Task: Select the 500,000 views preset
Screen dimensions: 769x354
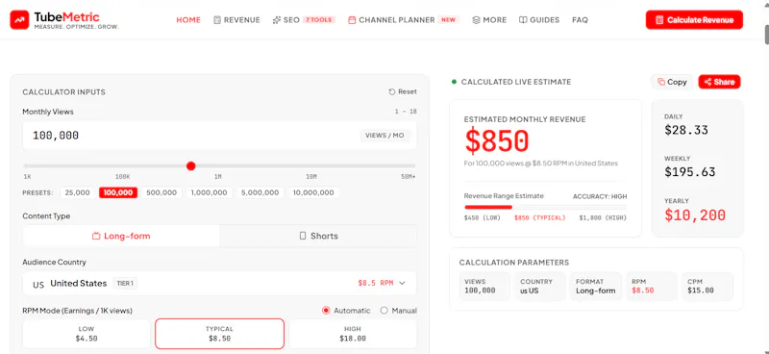Action: pos(161,193)
